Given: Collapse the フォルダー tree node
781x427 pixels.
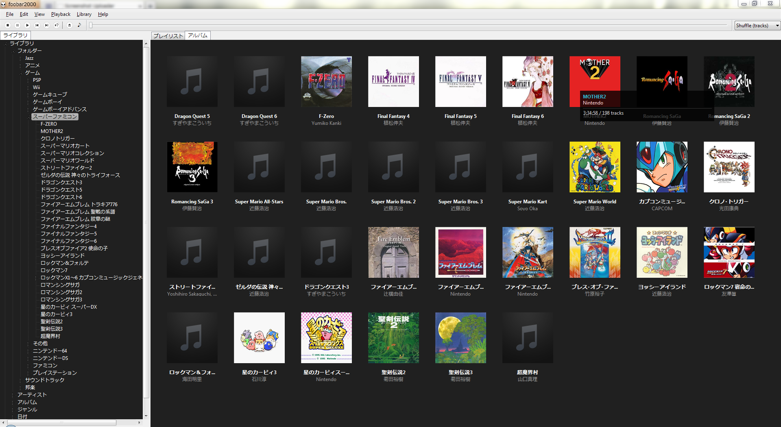Looking at the screenshot, I should [13, 51].
